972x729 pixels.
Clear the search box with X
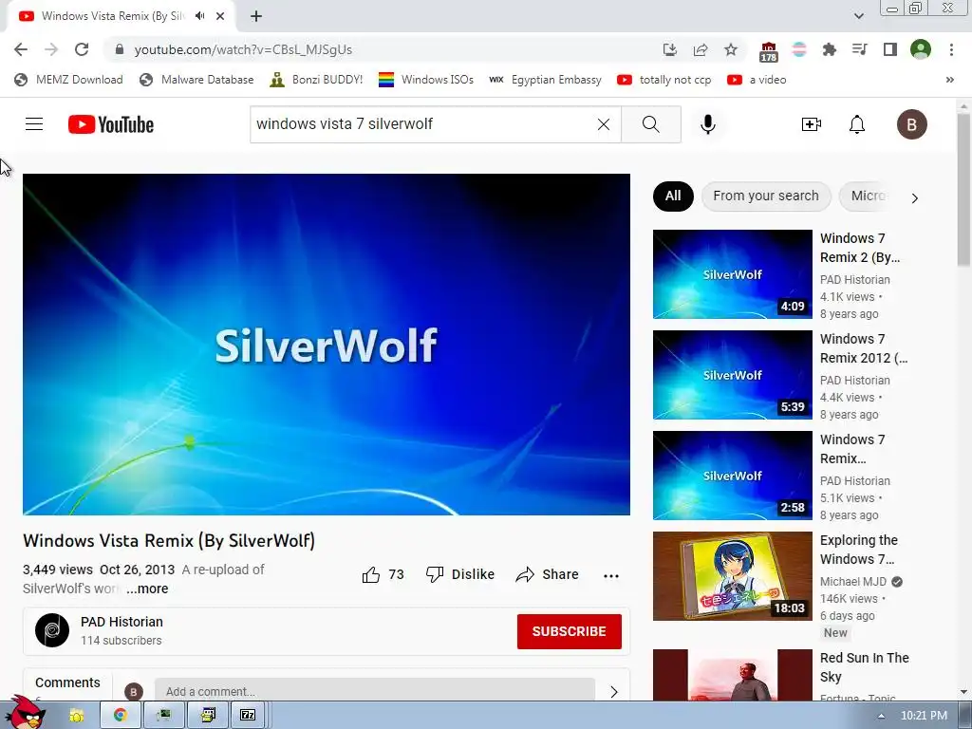tap(603, 124)
